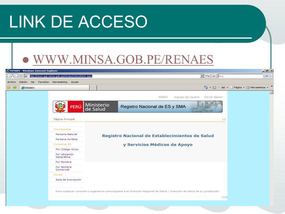Click the Ayuda sidebar heading
Viewport: 285px width, 214px height.
tap(58, 175)
